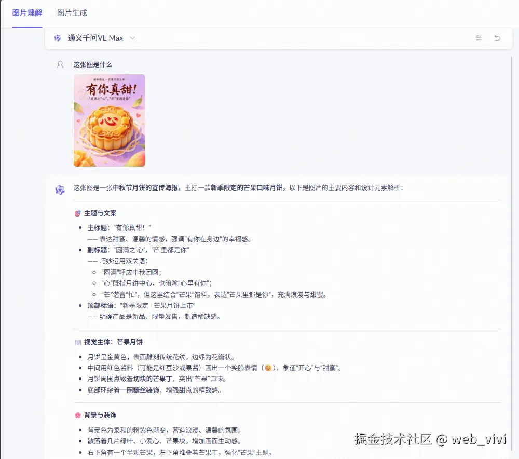Expand the model selector chevron
The image size is (519, 459).
coord(132,38)
